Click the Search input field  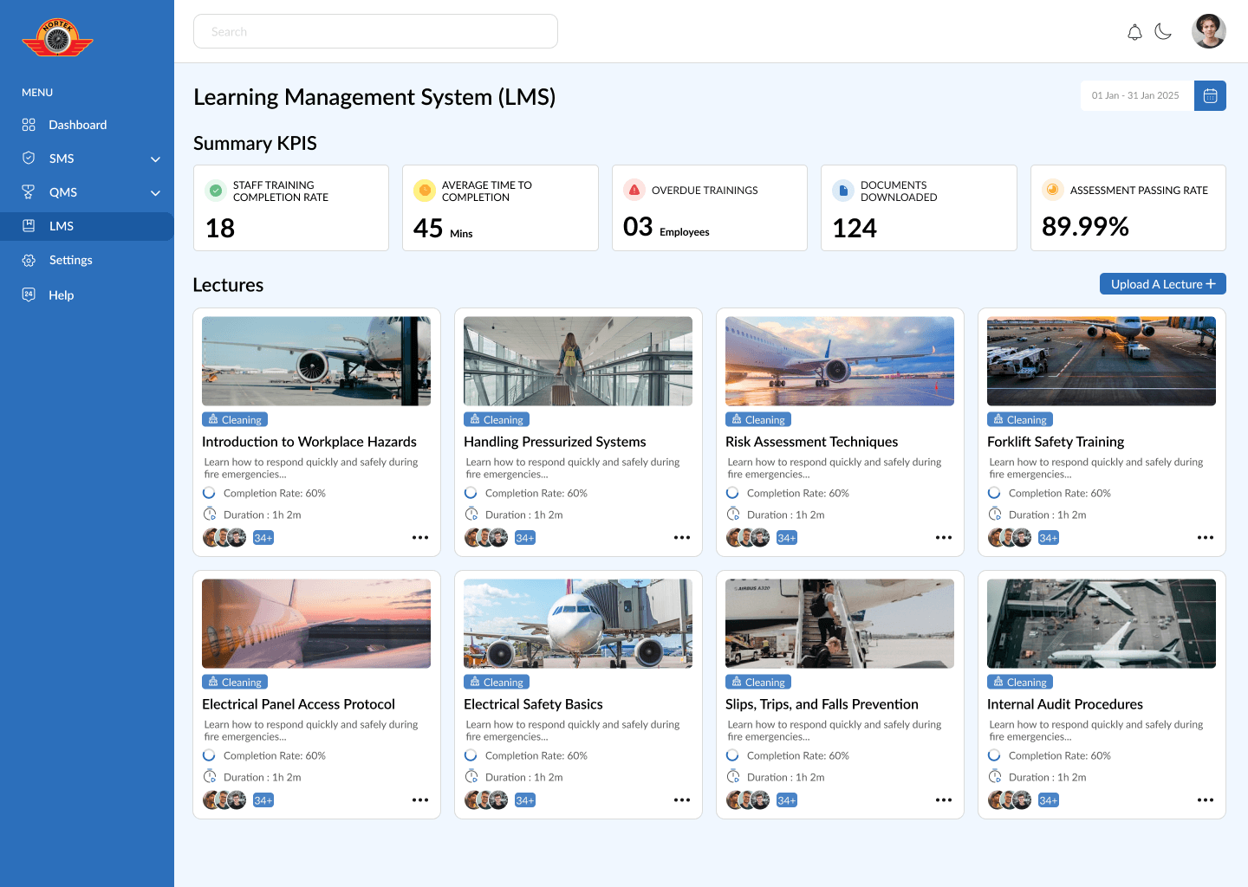pyautogui.click(x=375, y=31)
